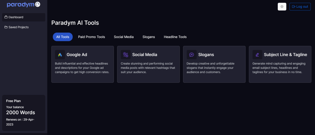Go to the Headline Tools tab
The image size is (315, 135).
click(175, 37)
